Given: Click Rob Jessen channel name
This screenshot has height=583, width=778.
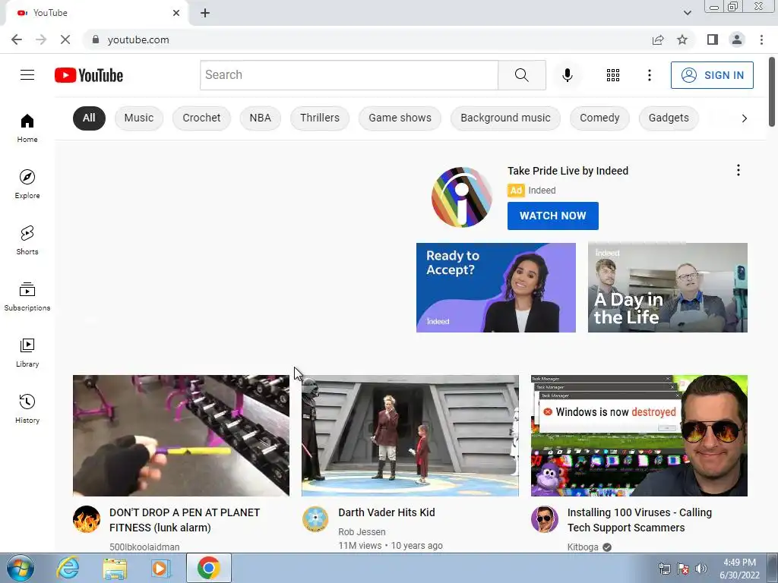Looking at the screenshot, I should 362,532.
